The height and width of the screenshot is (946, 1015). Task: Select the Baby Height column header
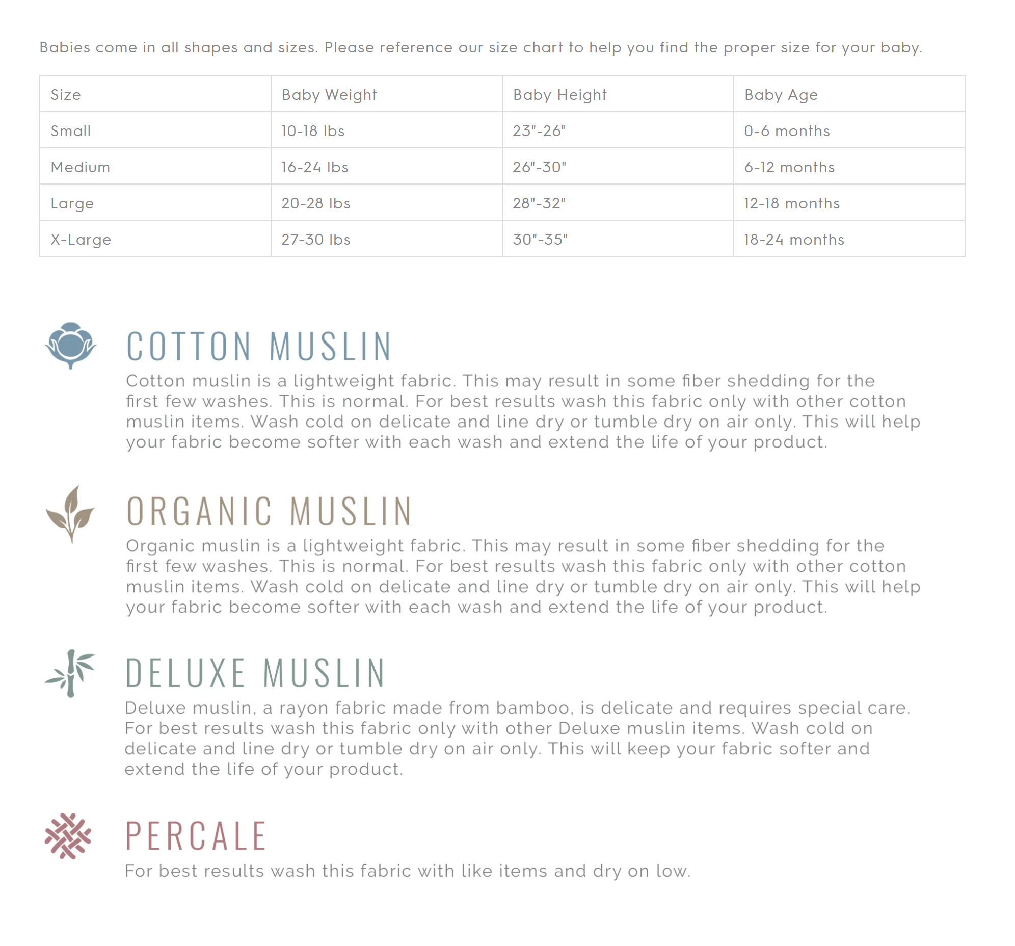point(560,95)
